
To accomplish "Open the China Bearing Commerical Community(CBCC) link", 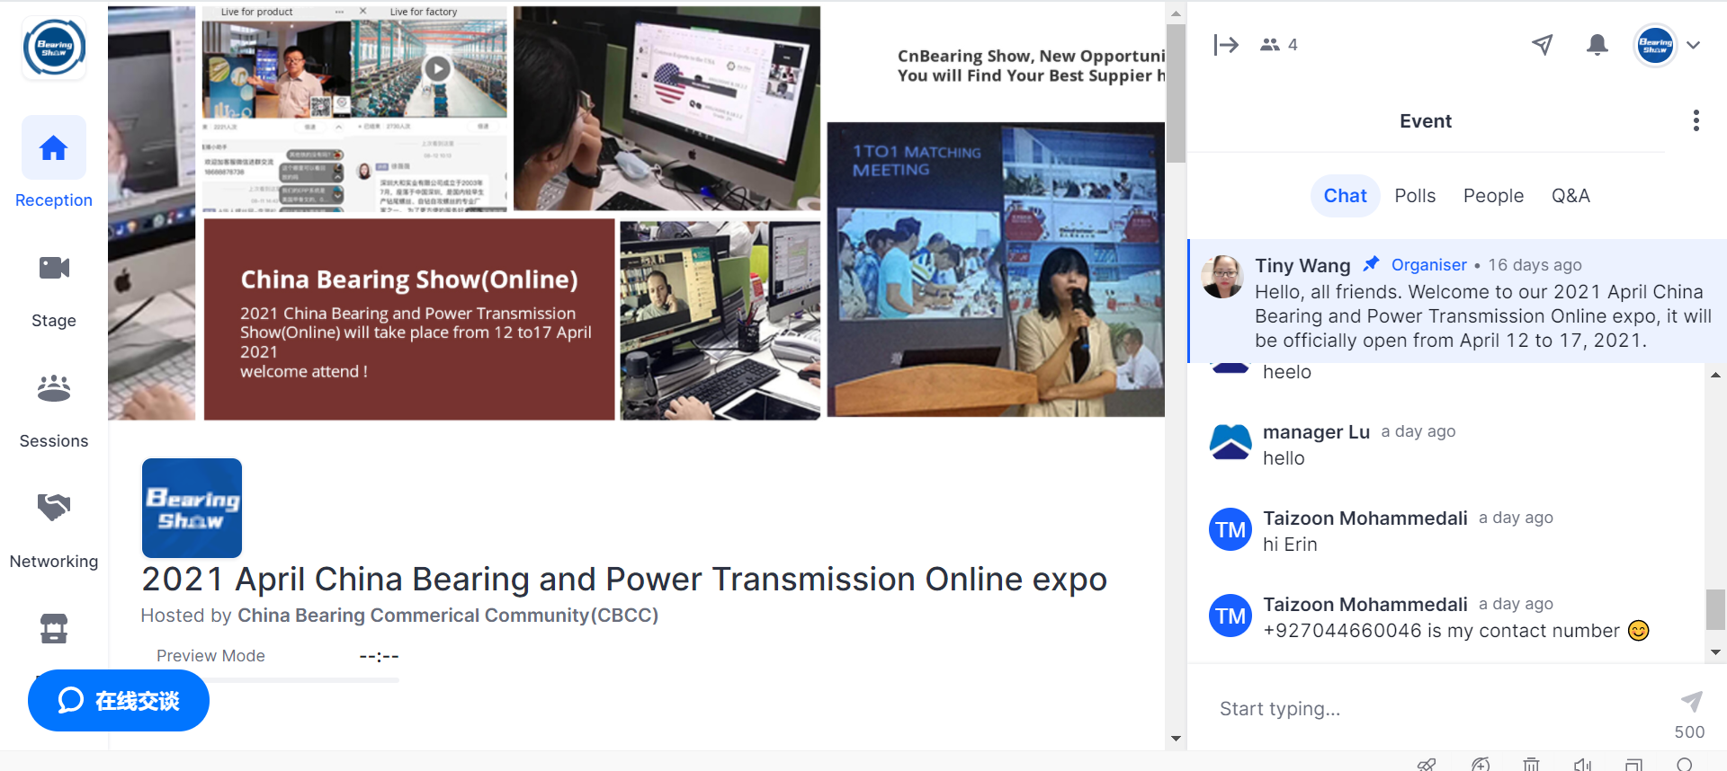I will coord(448,616).
